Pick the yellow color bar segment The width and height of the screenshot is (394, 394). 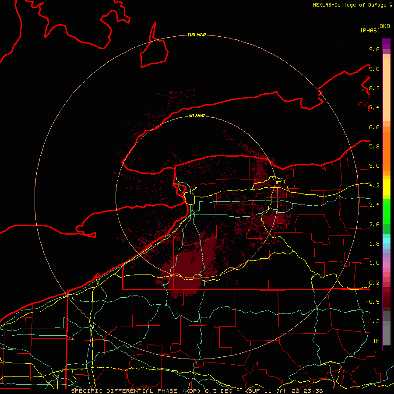[387, 187]
